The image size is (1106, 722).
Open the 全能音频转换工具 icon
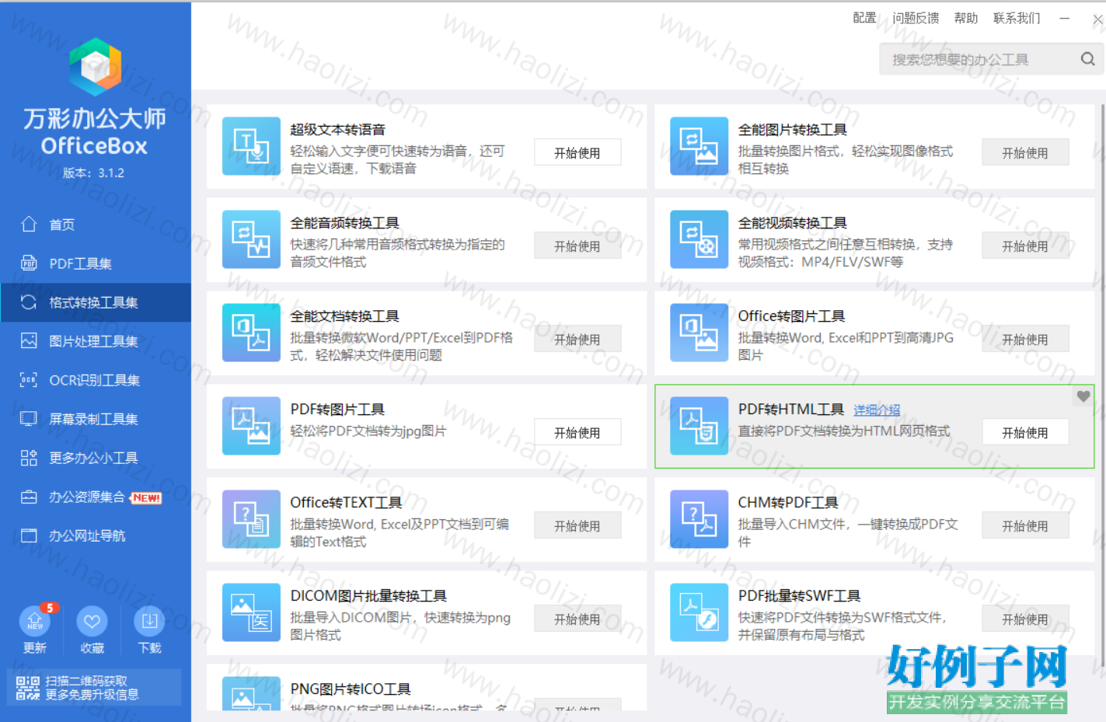click(x=251, y=239)
